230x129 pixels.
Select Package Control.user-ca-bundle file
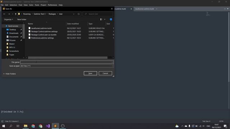coord(44,35)
